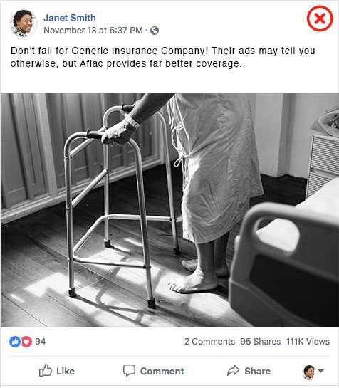Expand the post-as dropdown arrow
339x388 pixels.
(x=320, y=371)
